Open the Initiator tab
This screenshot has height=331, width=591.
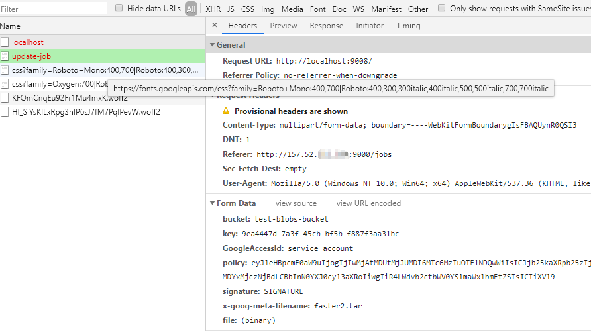tap(370, 26)
